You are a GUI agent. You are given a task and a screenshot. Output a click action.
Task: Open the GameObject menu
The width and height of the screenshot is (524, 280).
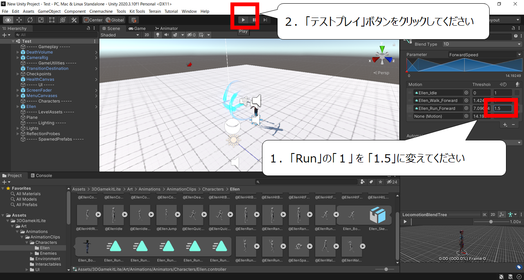point(49,11)
